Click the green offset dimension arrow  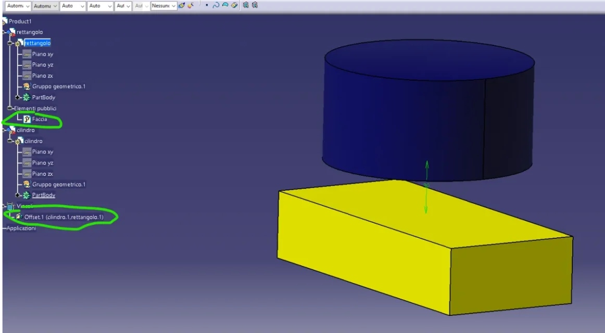[x=426, y=187]
